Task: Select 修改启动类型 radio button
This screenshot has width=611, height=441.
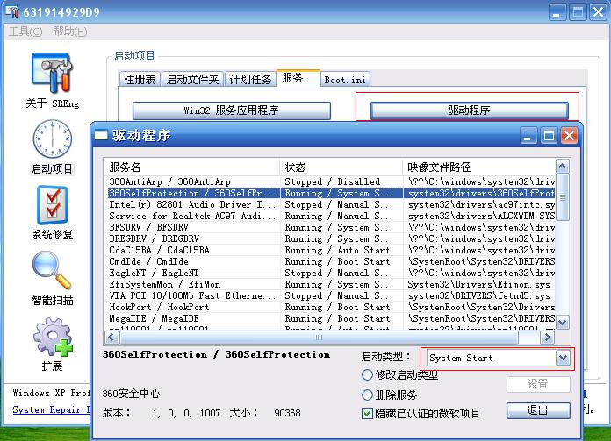Action: 367,375
